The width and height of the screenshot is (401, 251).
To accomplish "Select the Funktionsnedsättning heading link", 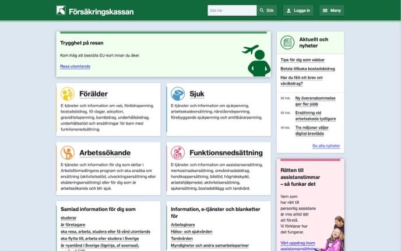I will [226, 153].
